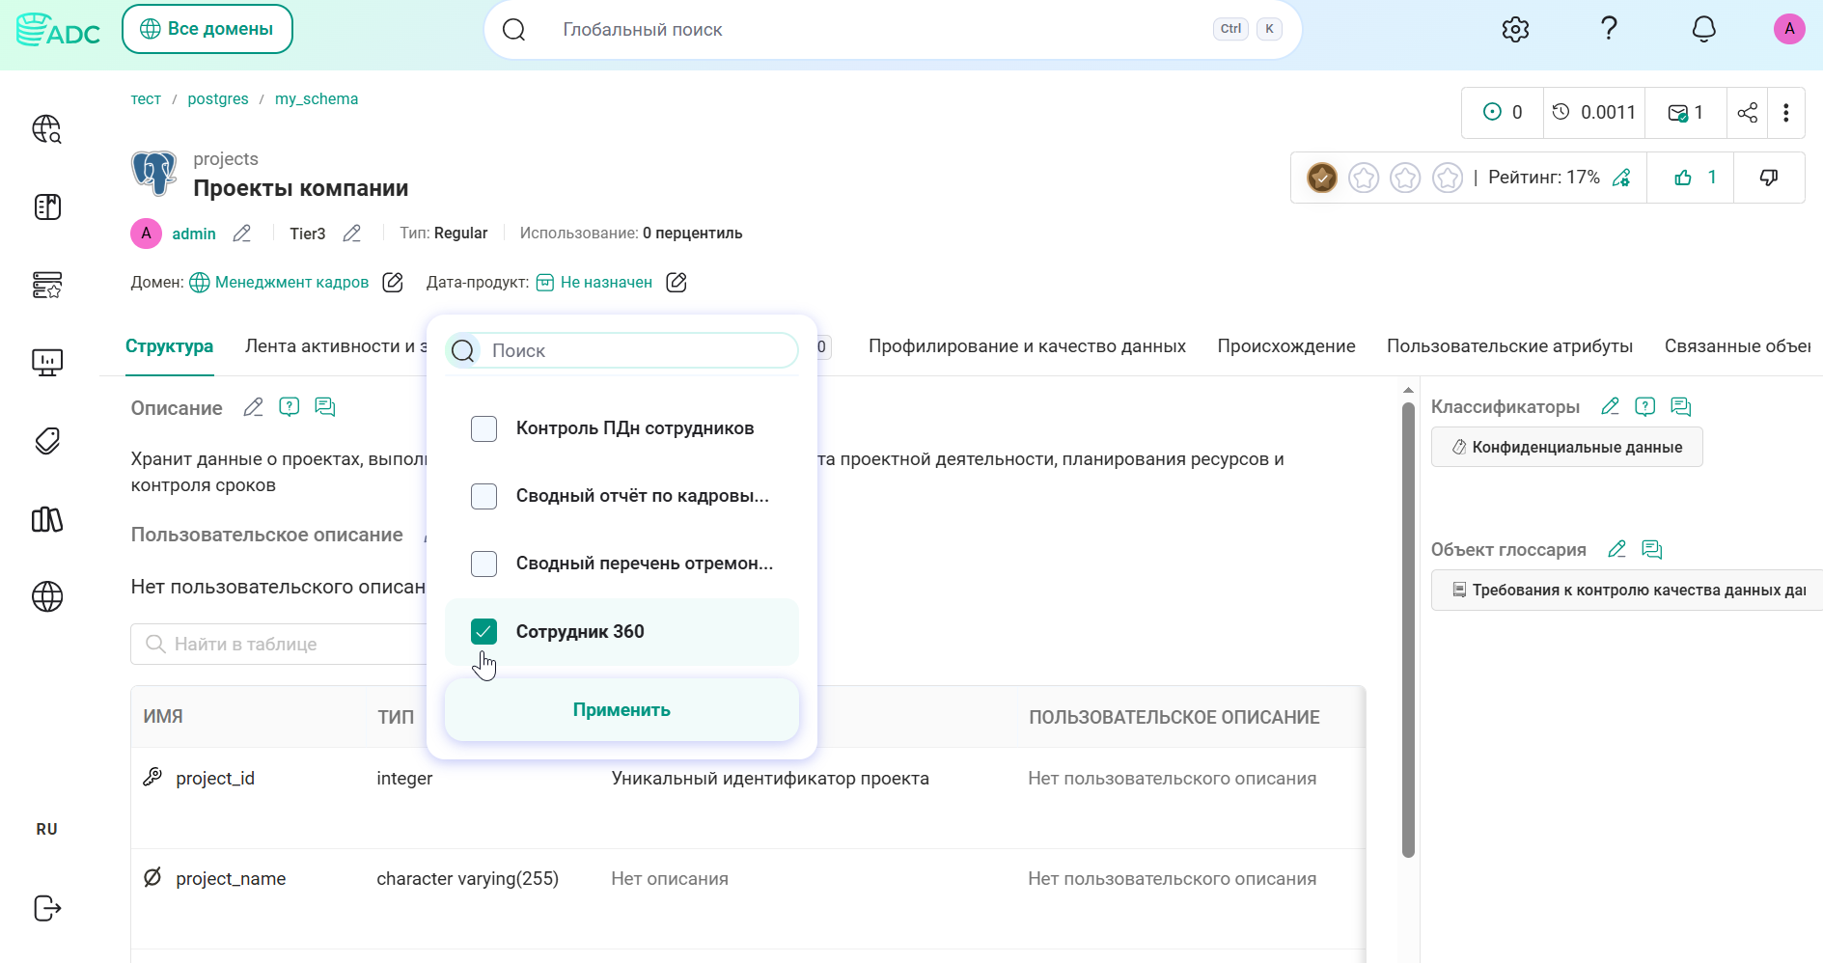The image size is (1823, 963).
Task: Click the vertical scrollbar of main panel
Action: 1408,632
